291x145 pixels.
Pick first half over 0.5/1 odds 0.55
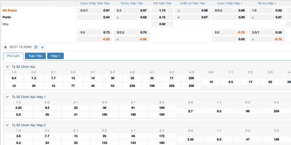(267, 32)
